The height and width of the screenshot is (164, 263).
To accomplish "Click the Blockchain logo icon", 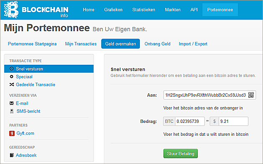I will [x=11, y=10].
